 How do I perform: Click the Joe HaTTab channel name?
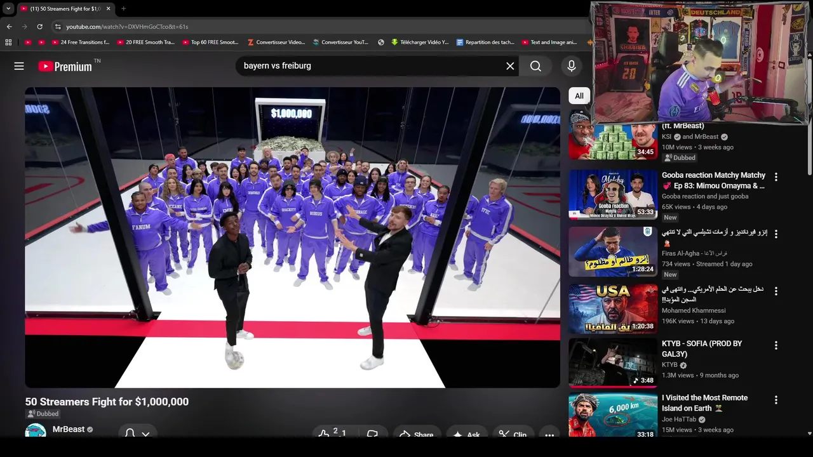(x=679, y=420)
